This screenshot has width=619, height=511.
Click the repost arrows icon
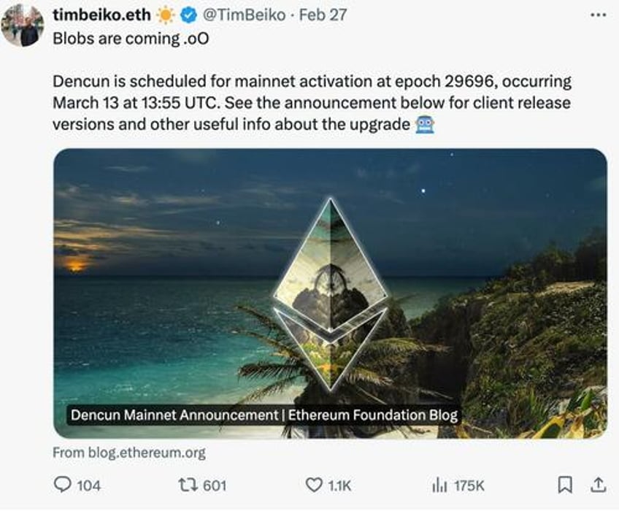coord(187,485)
